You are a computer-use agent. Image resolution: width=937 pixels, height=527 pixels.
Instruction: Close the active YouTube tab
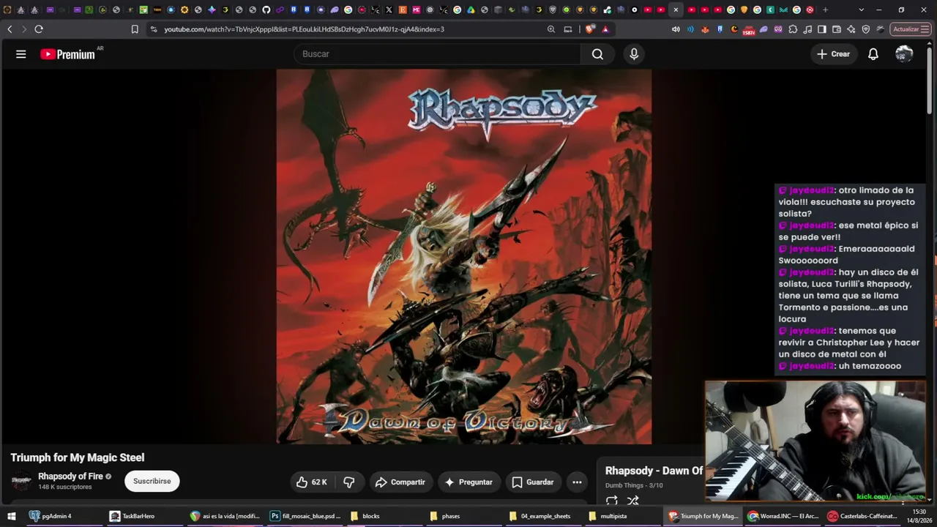click(x=676, y=10)
